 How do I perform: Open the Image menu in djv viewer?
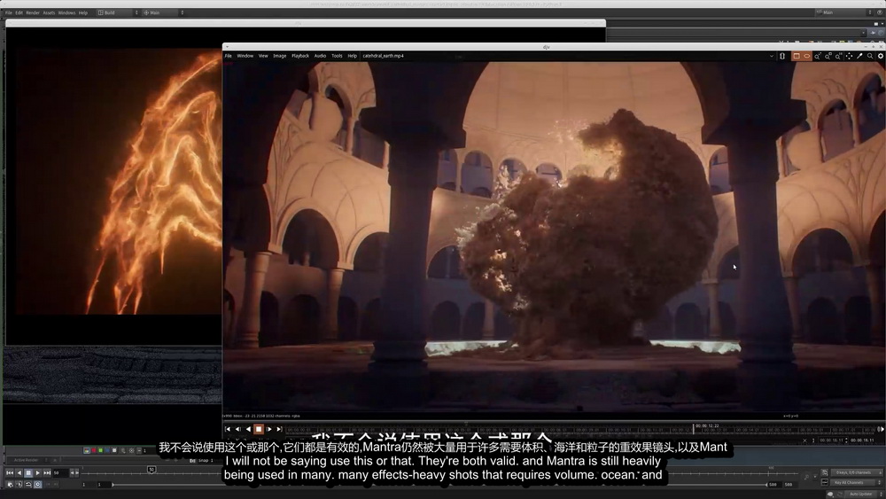(x=280, y=56)
